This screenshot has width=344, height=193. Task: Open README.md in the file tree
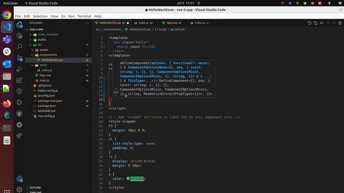point(58,111)
